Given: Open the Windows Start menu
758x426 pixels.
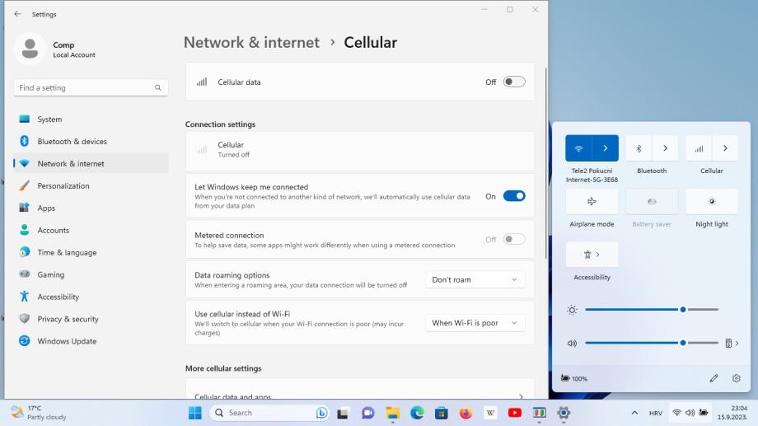Looking at the screenshot, I should 195,413.
